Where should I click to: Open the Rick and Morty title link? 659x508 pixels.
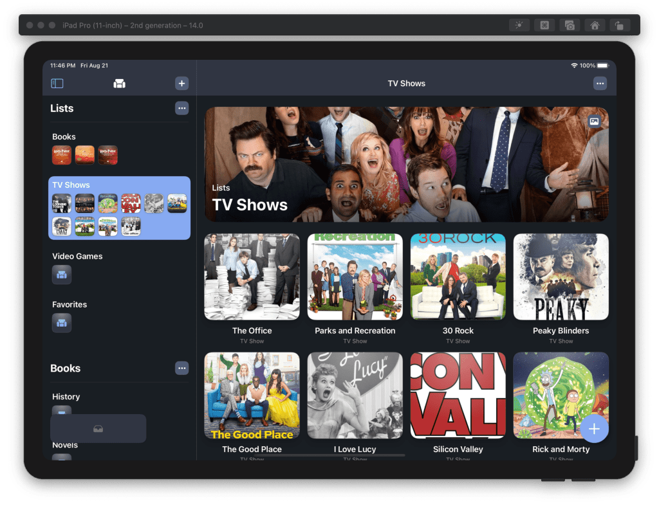(x=561, y=449)
